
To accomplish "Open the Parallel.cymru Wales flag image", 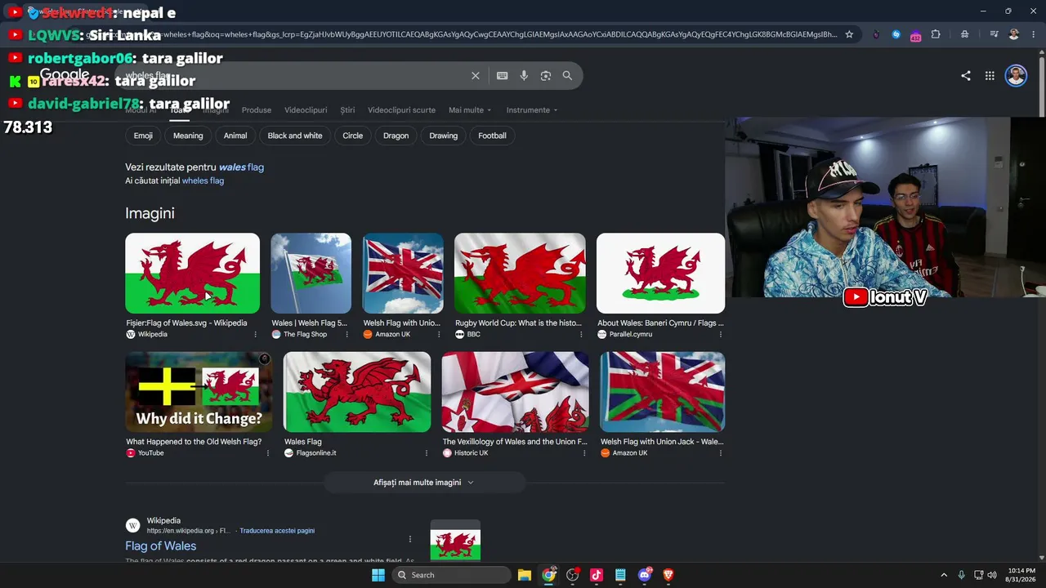I will [660, 274].
